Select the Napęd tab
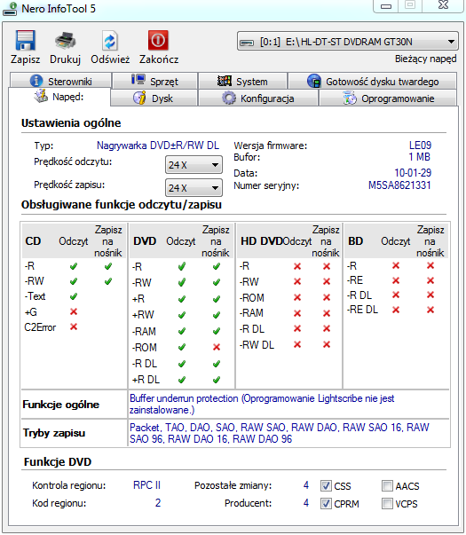Image resolution: width=466 pixels, height=535 pixels. [59, 97]
